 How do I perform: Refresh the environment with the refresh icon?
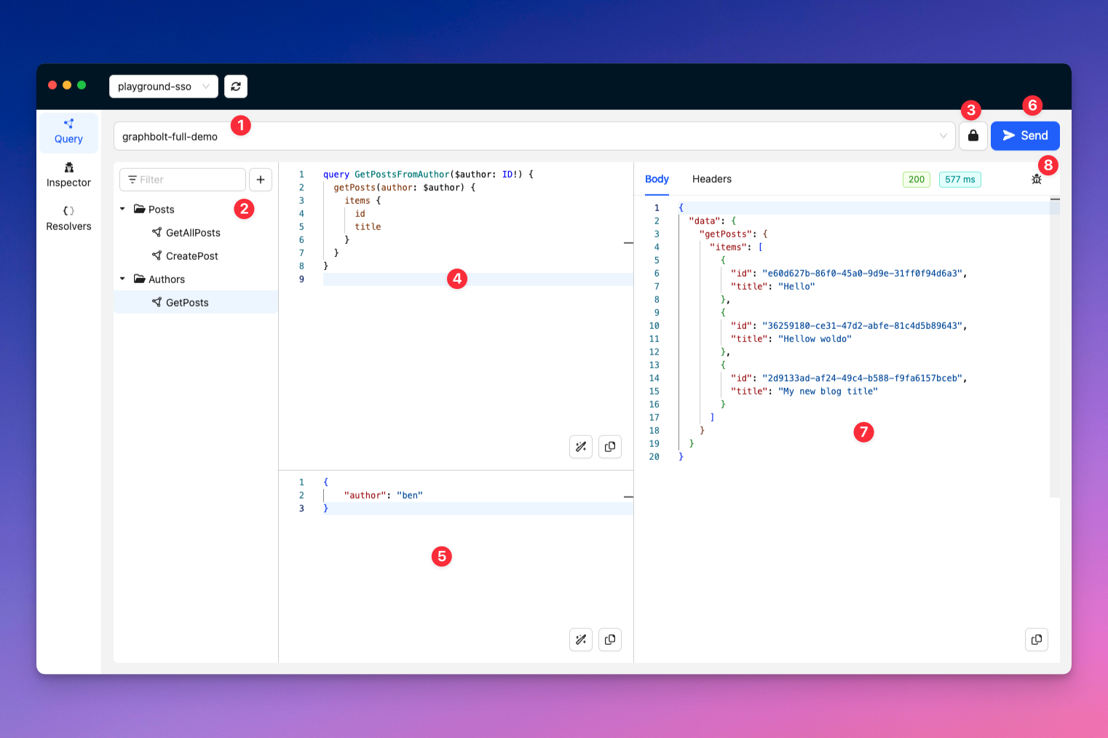tap(235, 86)
